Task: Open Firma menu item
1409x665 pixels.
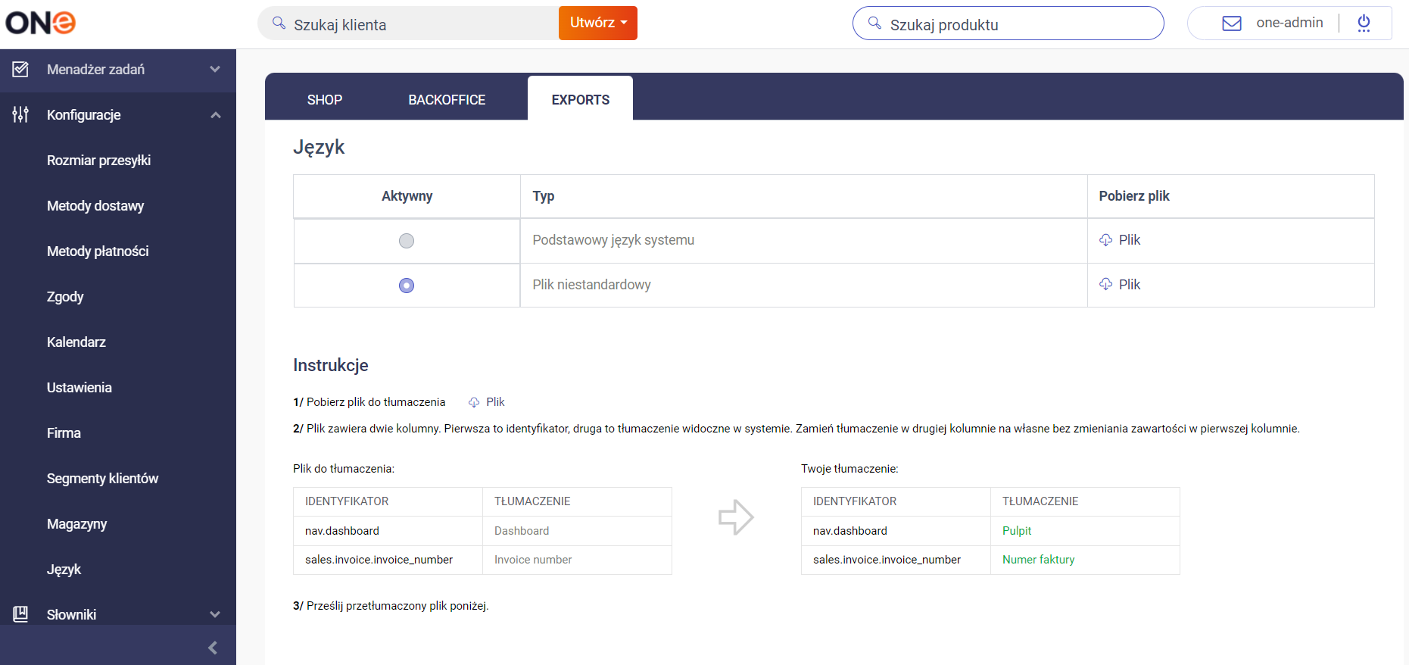Action: point(64,433)
